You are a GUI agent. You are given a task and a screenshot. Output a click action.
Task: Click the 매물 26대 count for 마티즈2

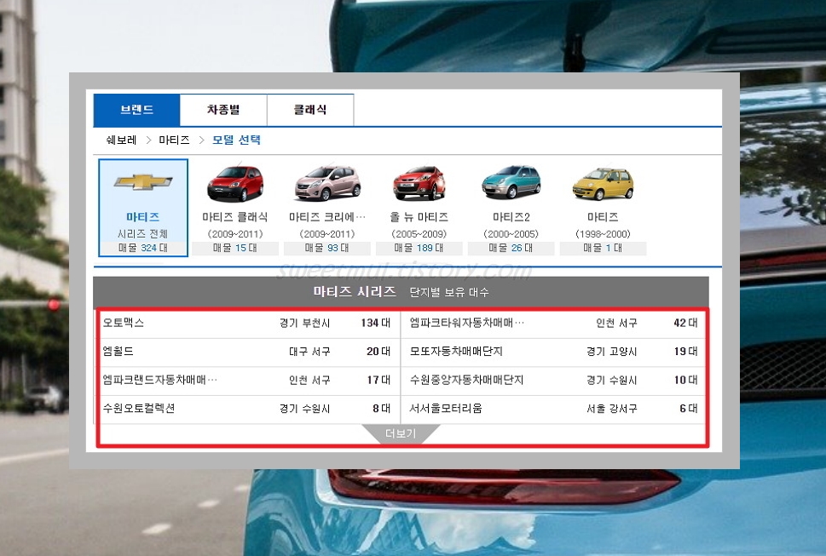click(511, 249)
